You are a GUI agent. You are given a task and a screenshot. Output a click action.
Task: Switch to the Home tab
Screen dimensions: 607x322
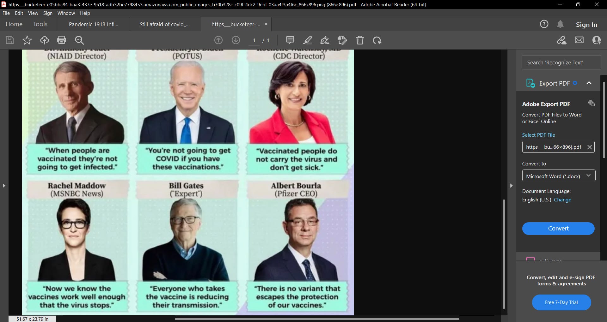(x=14, y=24)
